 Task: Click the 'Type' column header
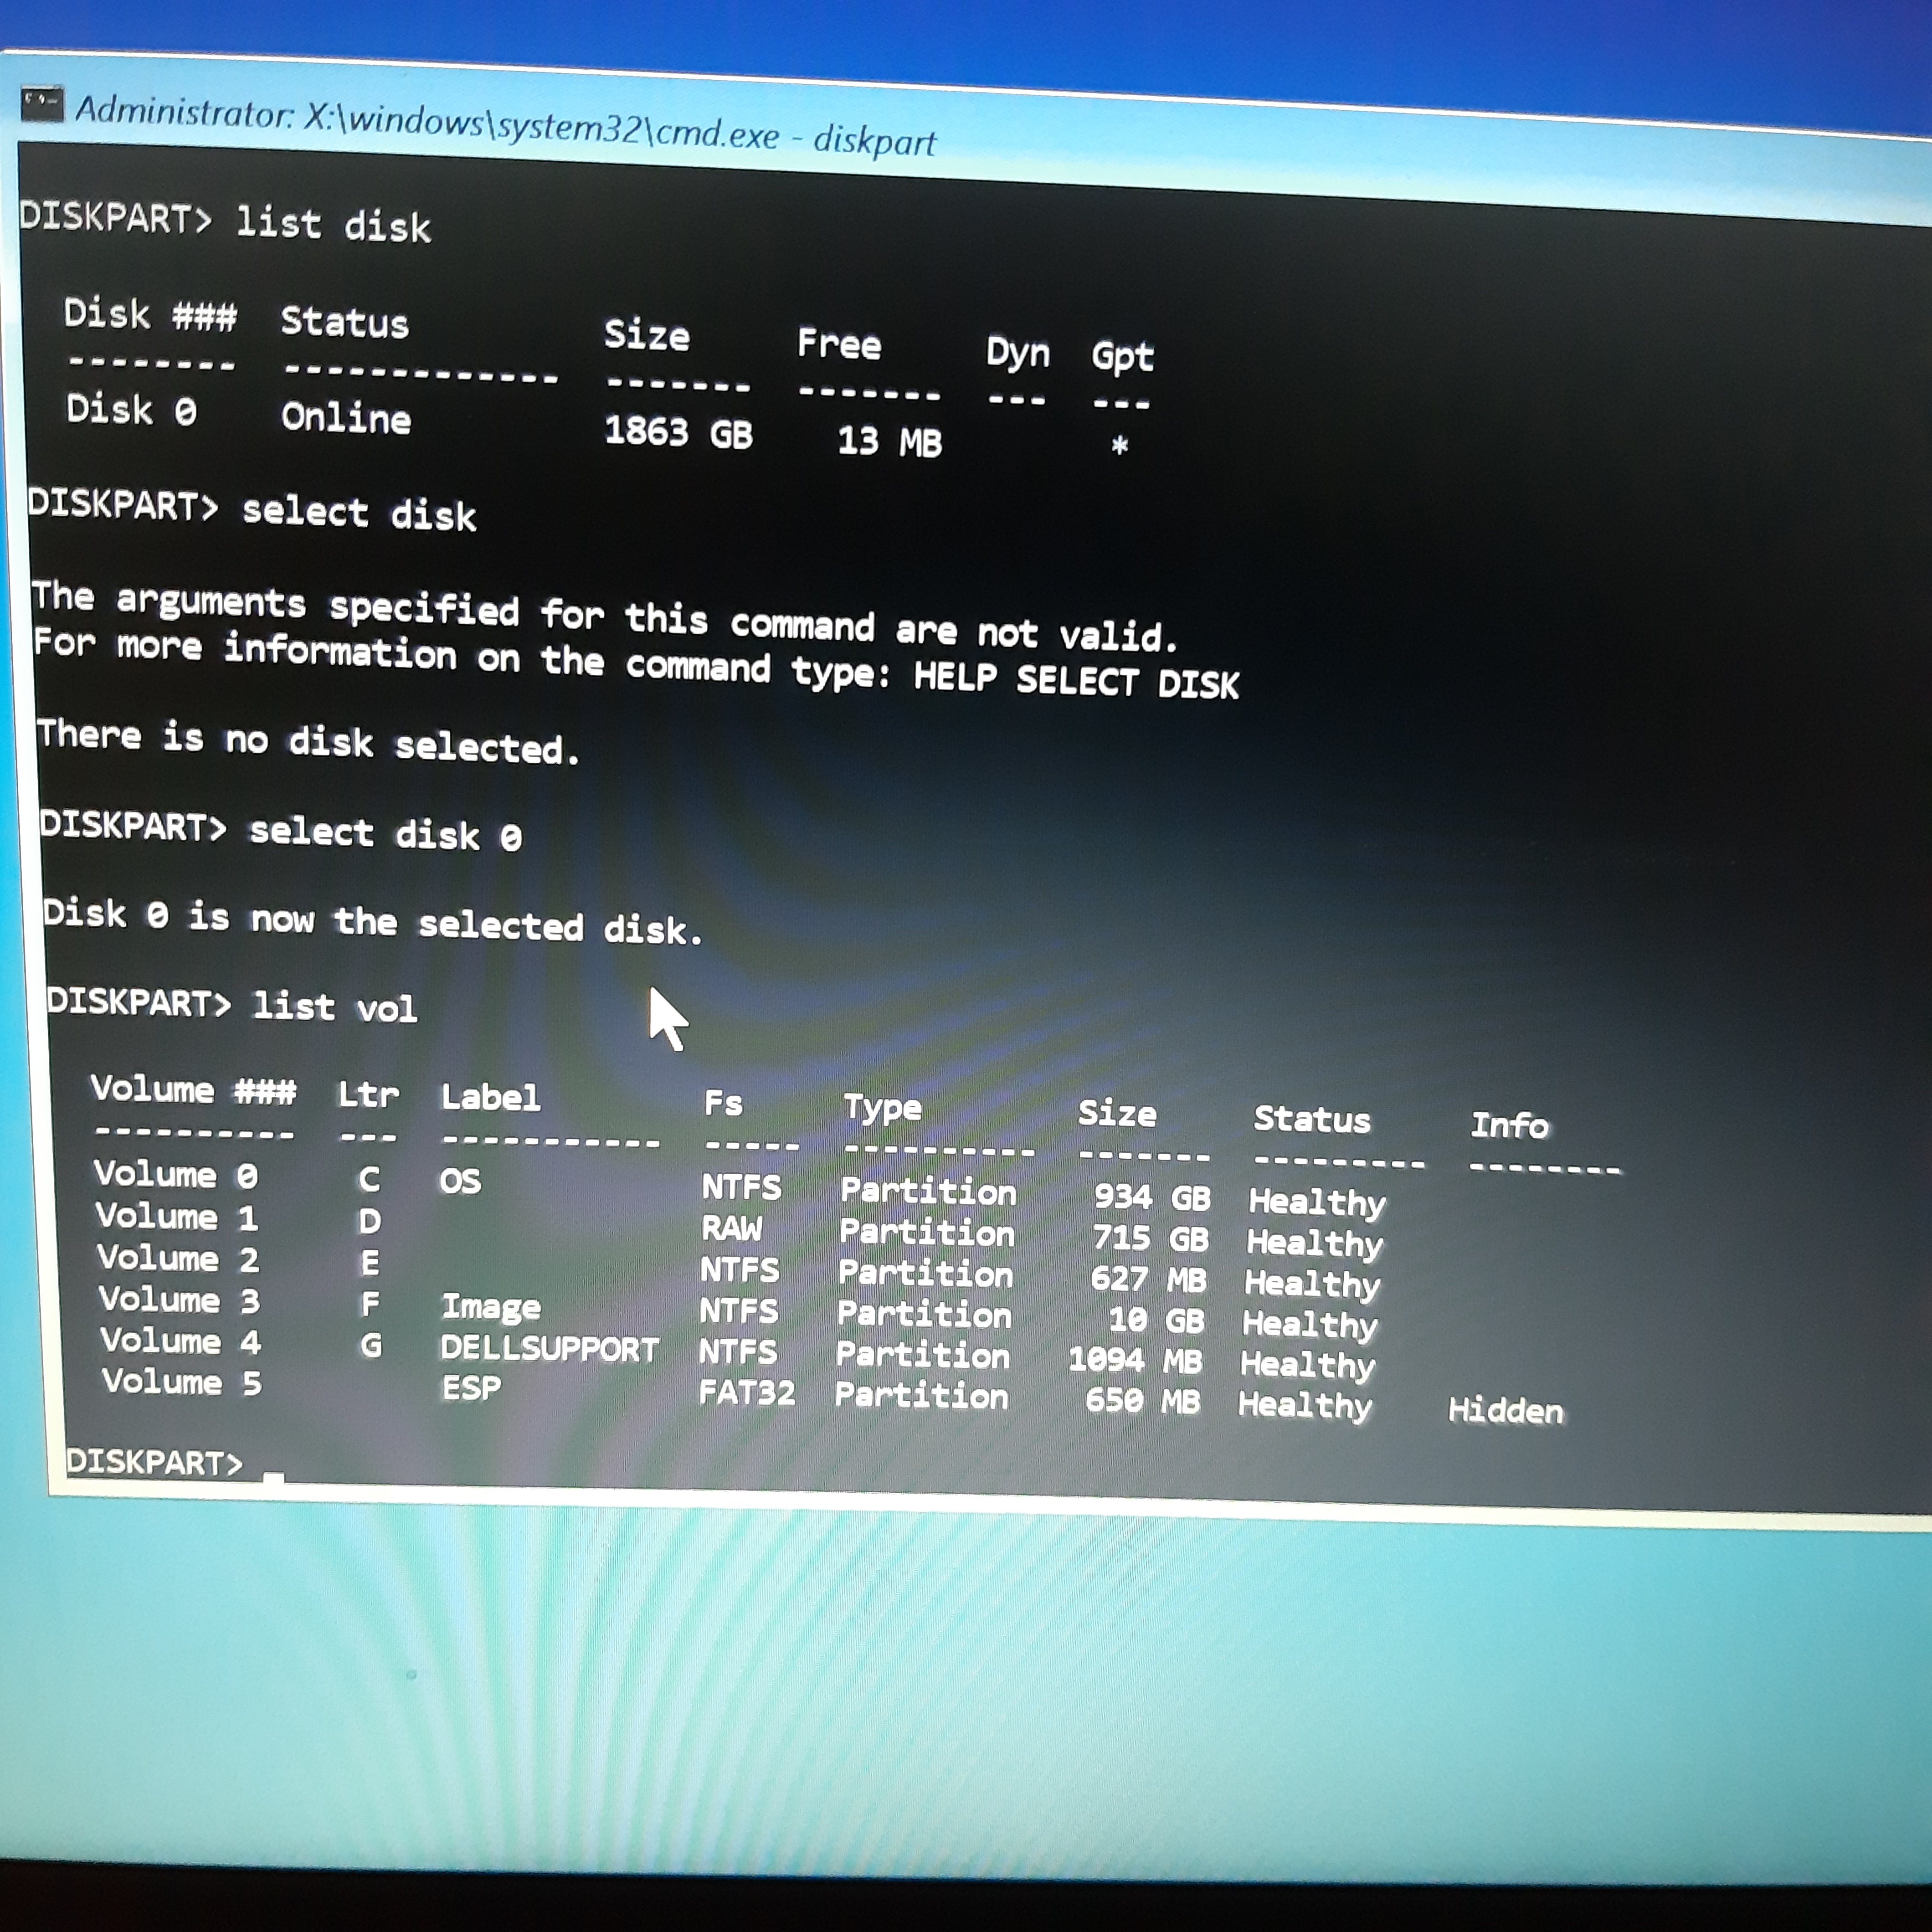coord(882,1108)
